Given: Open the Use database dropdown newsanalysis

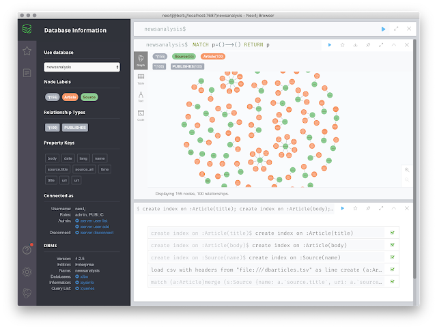Looking at the screenshot, I should click(82, 67).
